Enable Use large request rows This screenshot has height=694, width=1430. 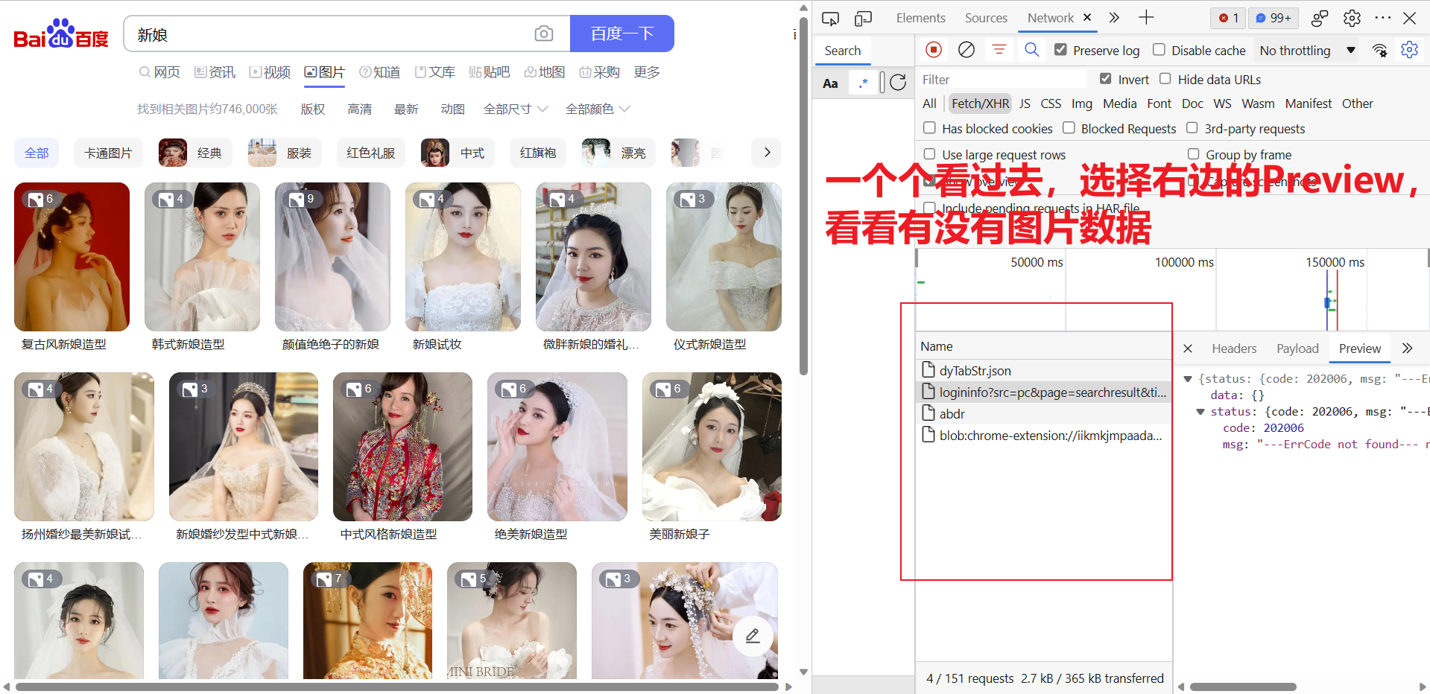929,153
